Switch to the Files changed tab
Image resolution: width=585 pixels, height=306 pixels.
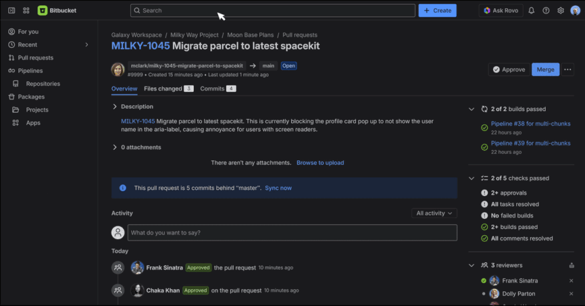click(169, 89)
